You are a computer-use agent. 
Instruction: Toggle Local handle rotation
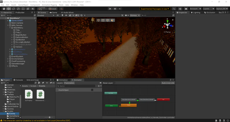click(52, 9)
